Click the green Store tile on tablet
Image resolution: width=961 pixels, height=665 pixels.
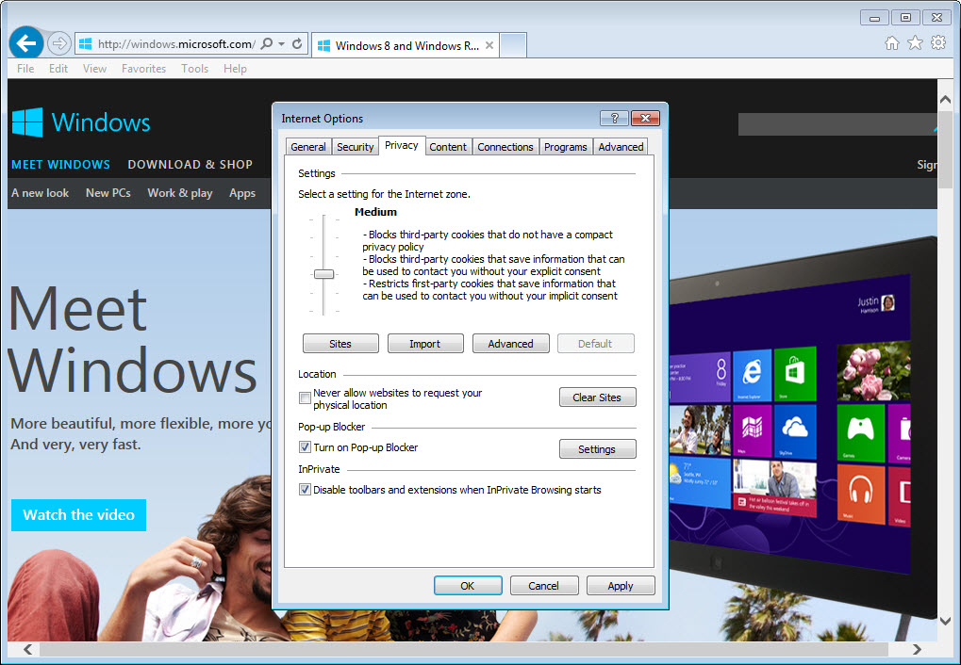click(795, 373)
